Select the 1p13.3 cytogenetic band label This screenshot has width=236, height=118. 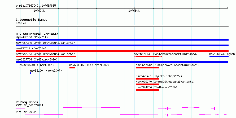point(21,23)
